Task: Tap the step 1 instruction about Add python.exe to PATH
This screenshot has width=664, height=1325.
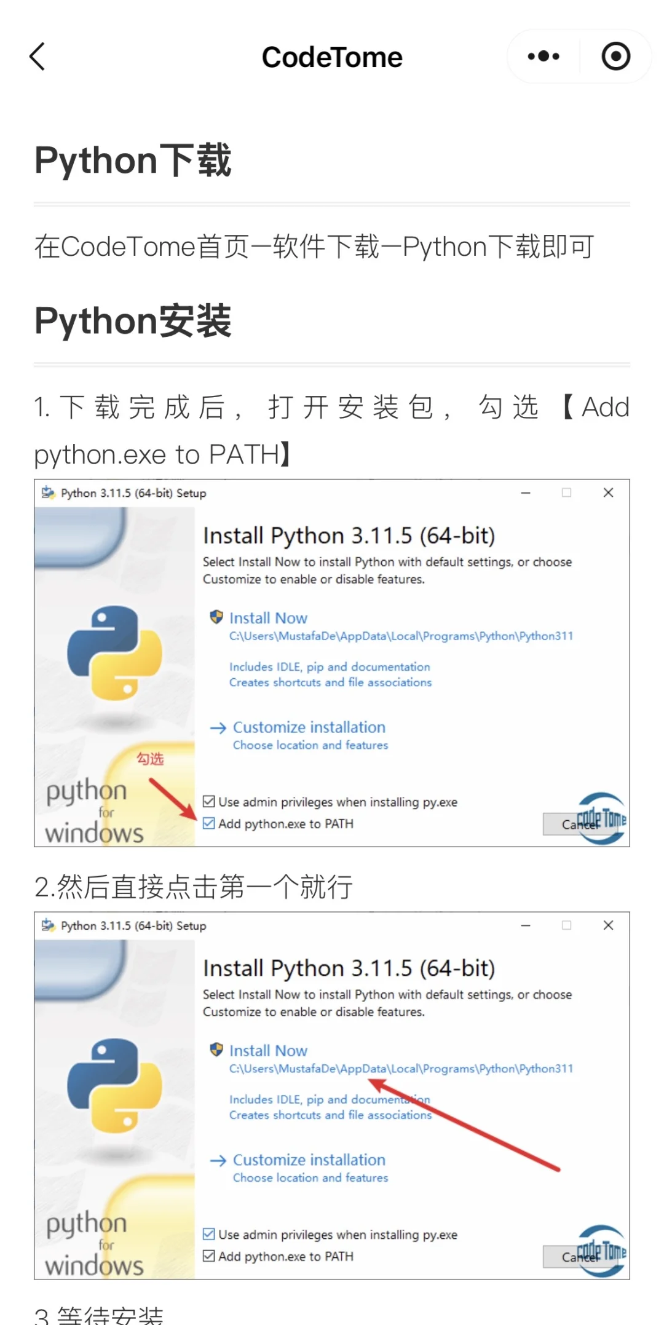Action: point(332,430)
